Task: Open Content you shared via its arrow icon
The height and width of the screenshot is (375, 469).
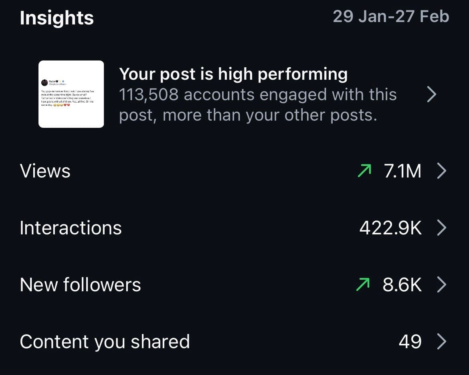Action: (442, 341)
